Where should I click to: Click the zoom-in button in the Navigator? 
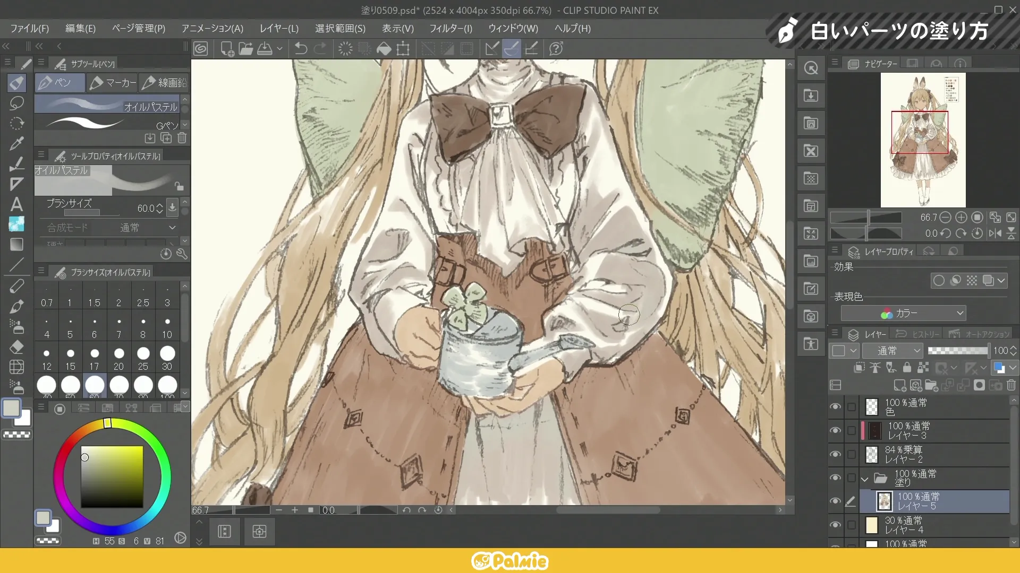[960, 218]
